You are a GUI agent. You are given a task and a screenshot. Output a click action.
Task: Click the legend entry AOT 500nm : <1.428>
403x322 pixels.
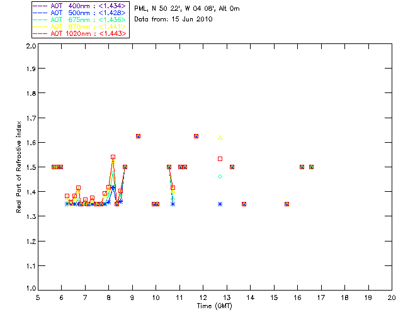click(x=79, y=13)
